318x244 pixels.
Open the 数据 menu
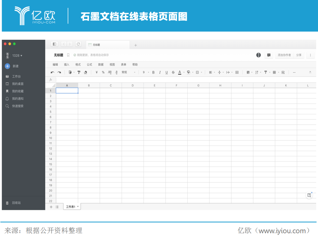click(x=101, y=64)
